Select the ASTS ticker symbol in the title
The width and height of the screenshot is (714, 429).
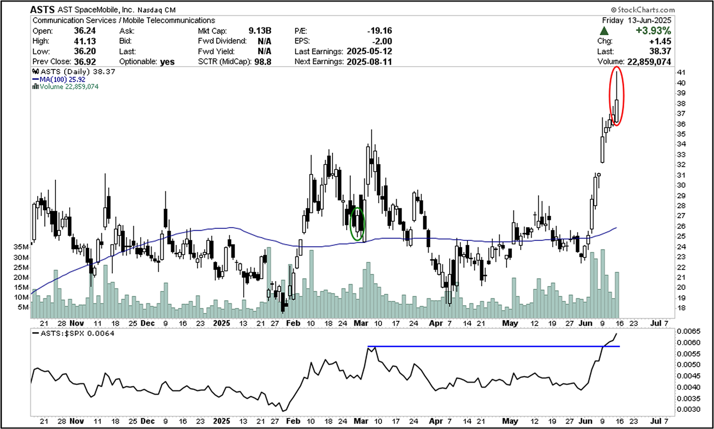(x=42, y=10)
